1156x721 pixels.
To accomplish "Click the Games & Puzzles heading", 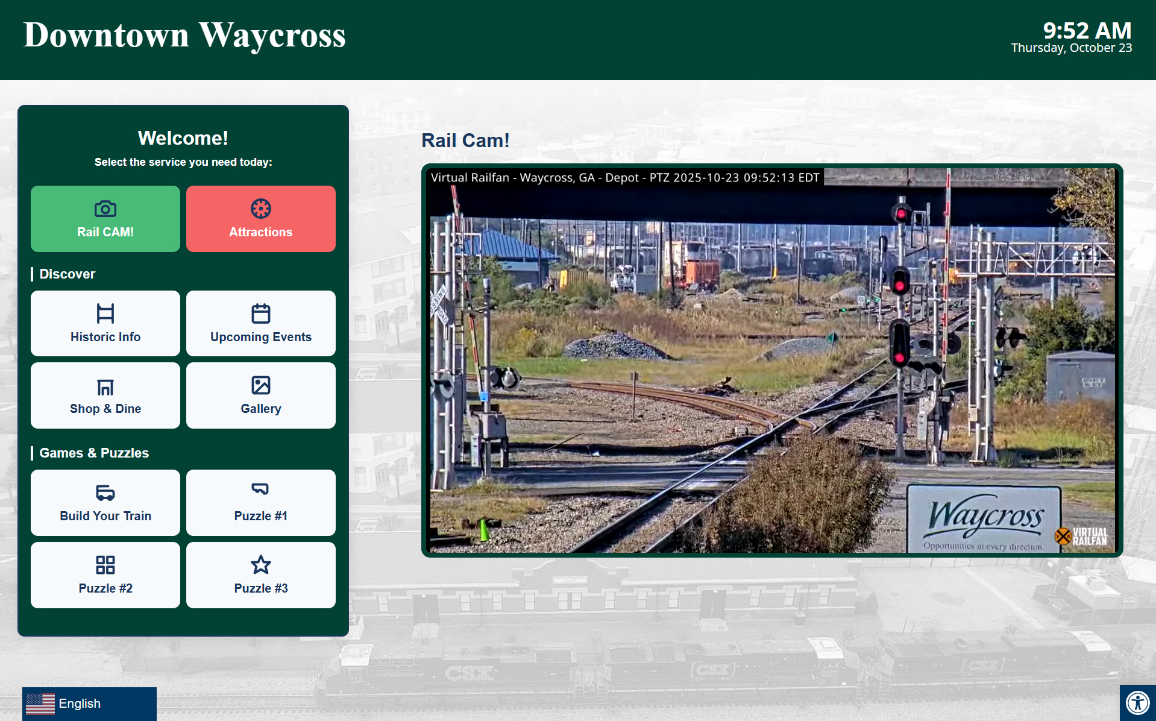I will pos(94,453).
